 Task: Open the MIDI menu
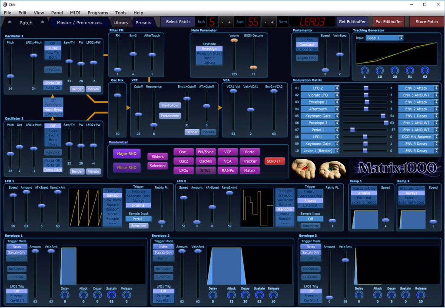coord(75,13)
